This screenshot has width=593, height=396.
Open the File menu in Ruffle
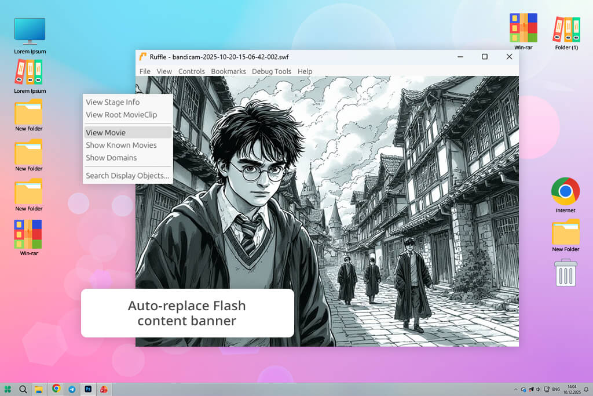(x=144, y=71)
